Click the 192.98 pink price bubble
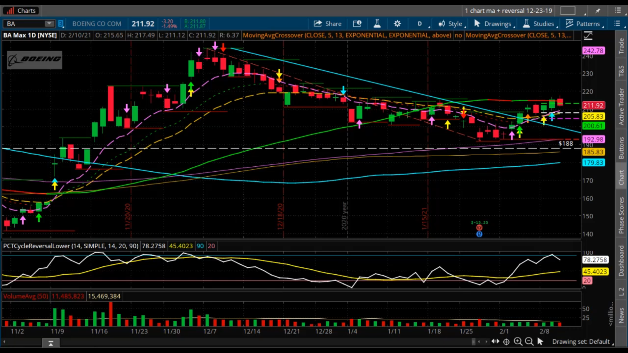 tap(593, 139)
